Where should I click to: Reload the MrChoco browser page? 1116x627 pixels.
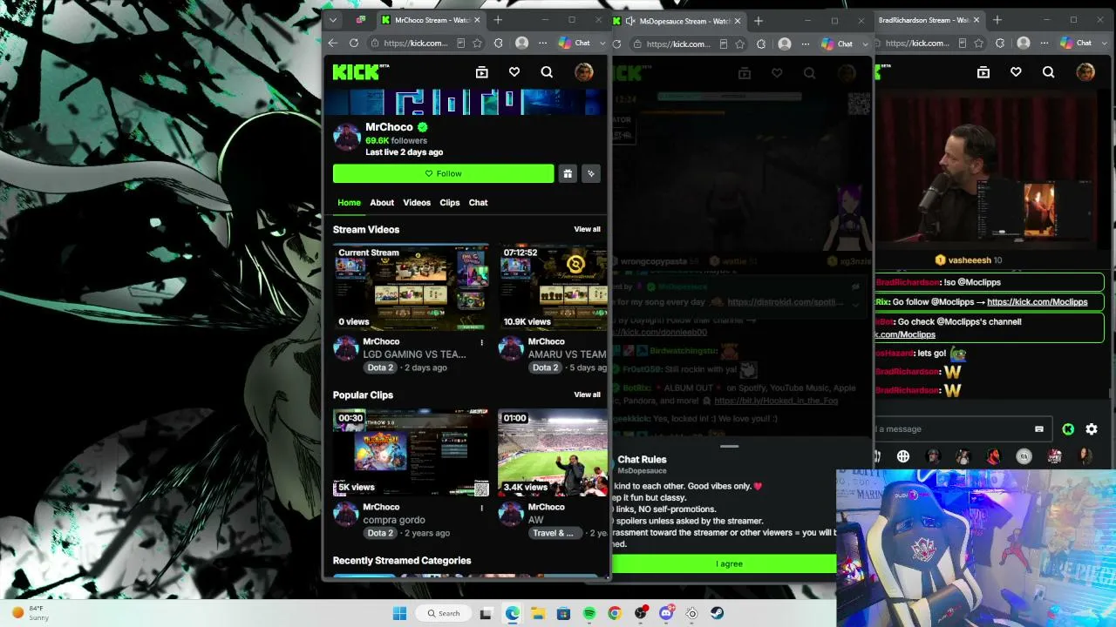click(x=353, y=43)
